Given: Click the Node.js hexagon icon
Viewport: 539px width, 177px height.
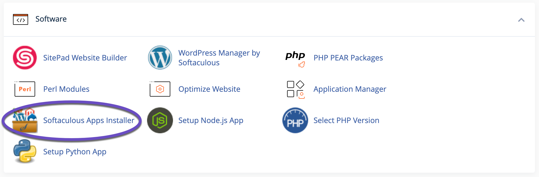Looking at the screenshot, I should coord(160,120).
